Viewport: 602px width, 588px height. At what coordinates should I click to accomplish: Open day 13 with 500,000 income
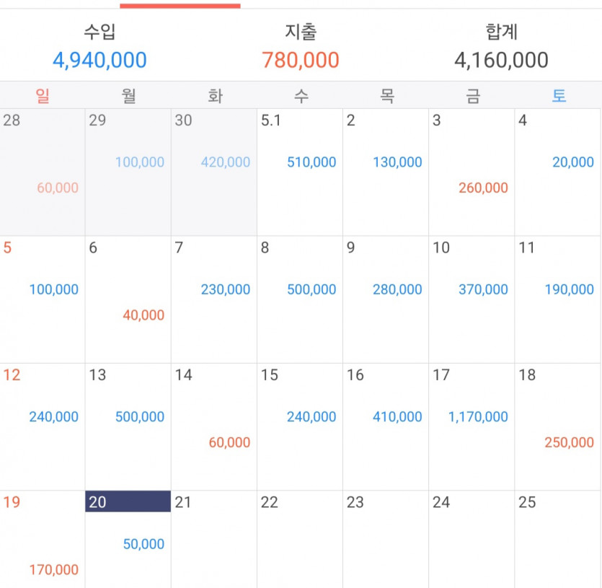128,426
